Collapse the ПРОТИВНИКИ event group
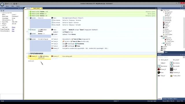185x104 pixels. [29, 54]
